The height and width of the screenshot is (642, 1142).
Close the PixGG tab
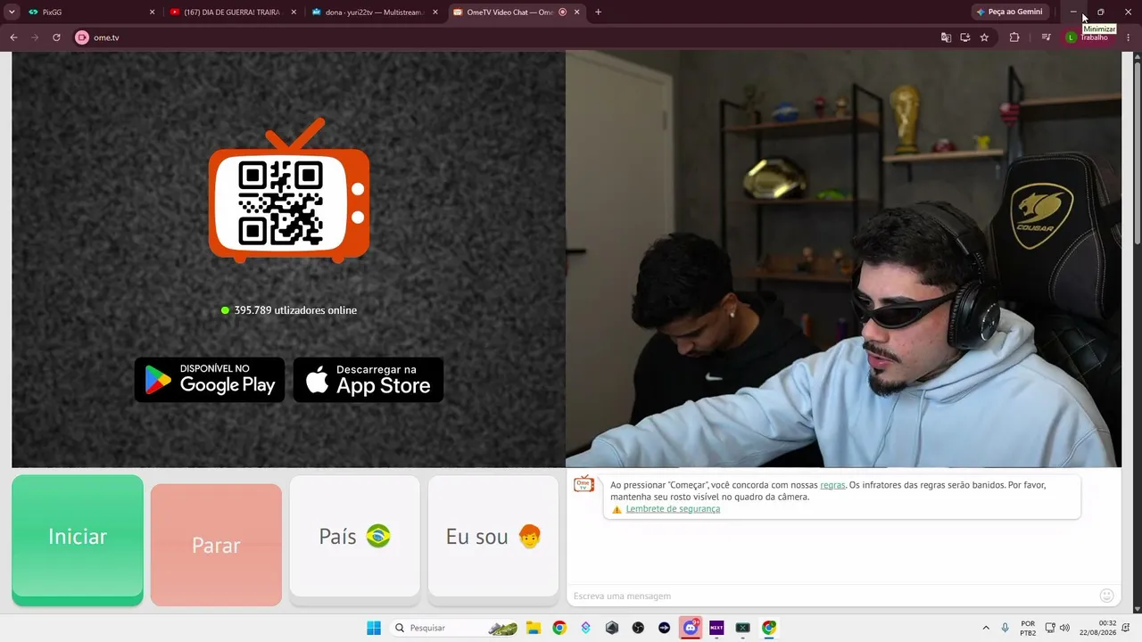click(x=152, y=12)
